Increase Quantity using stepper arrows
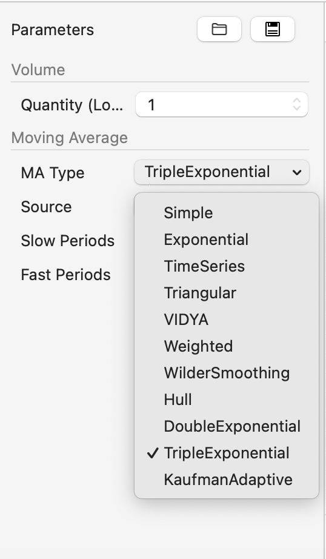The height and width of the screenshot is (559, 326). (296, 101)
